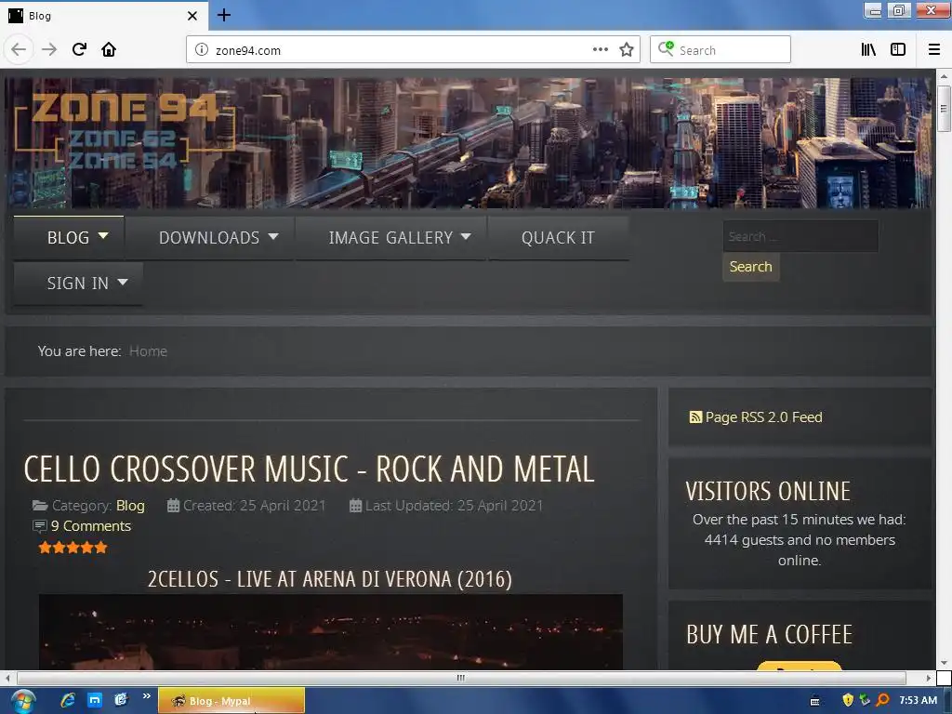Screen dimensions: 952x714
Task: Open the 2Cellos concert video thumbnail
Action: pyautogui.click(x=330, y=632)
